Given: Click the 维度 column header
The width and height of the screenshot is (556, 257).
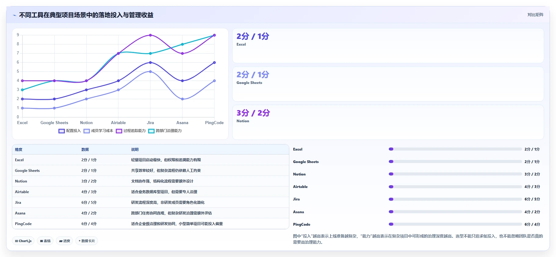Looking at the screenshot, I should (19, 150).
